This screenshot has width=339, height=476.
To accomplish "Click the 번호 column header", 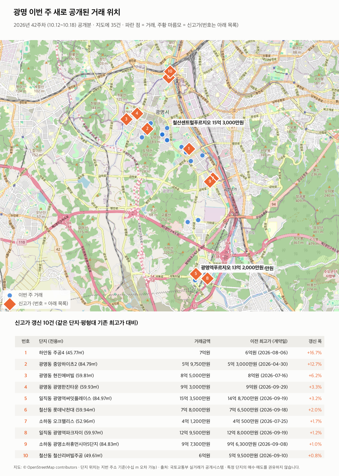I will point(26,341).
